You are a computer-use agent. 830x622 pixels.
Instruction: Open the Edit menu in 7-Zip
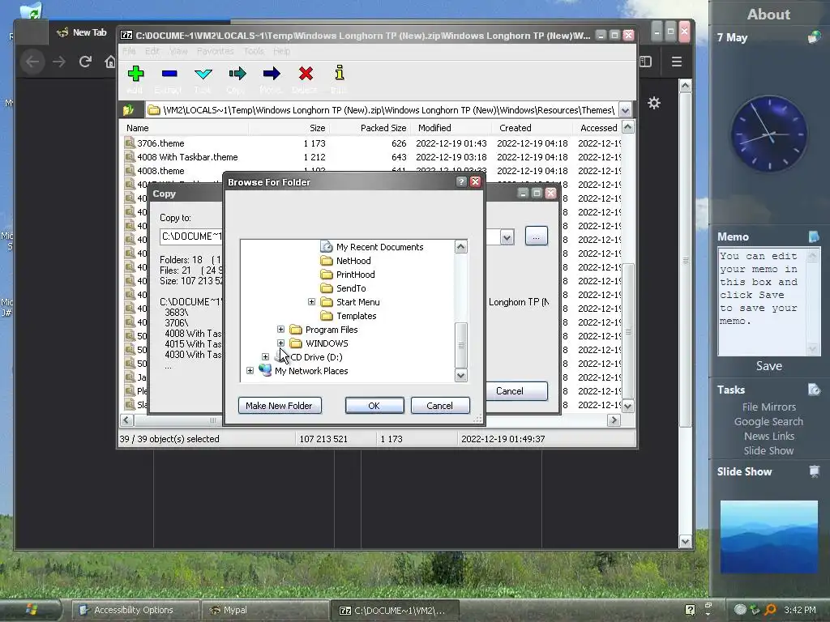(x=152, y=51)
